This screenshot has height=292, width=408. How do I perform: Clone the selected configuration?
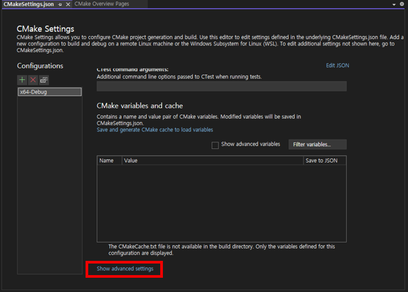43,80
